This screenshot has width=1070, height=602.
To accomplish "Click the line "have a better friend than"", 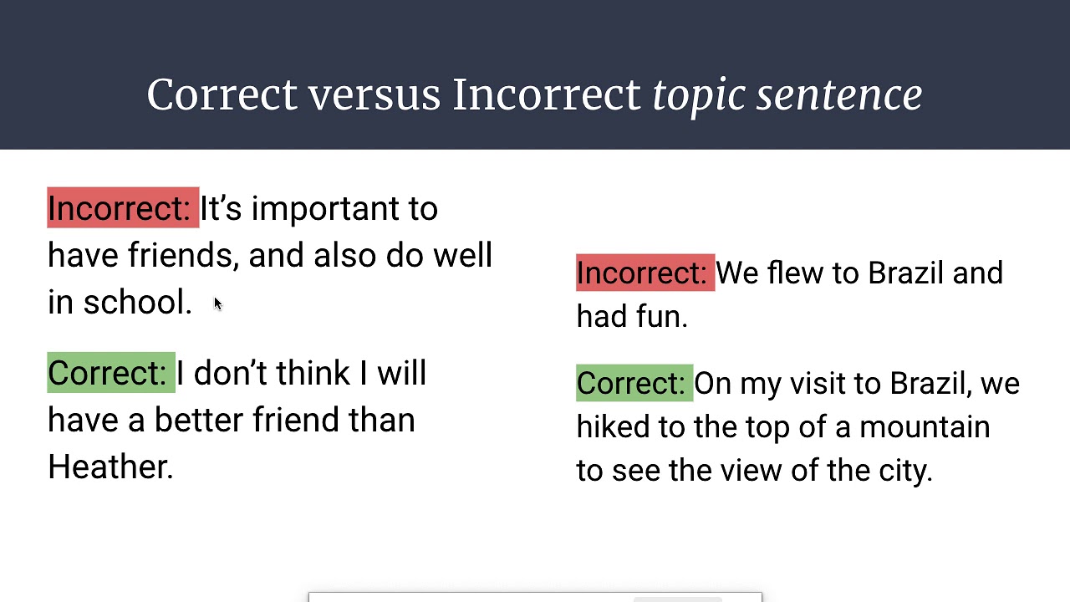I will [x=231, y=420].
